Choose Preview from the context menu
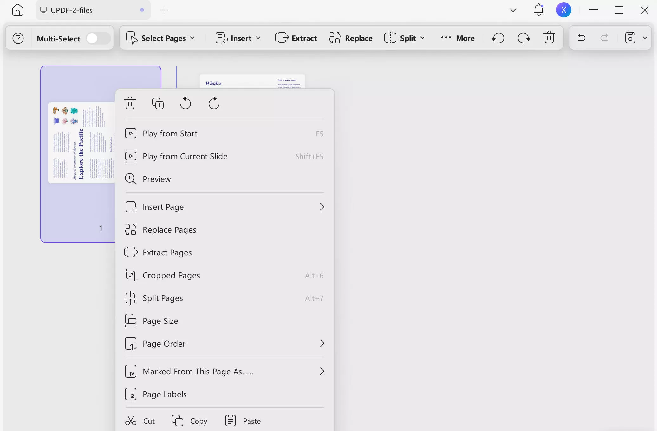The image size is (657, 431). click(156, 179)
